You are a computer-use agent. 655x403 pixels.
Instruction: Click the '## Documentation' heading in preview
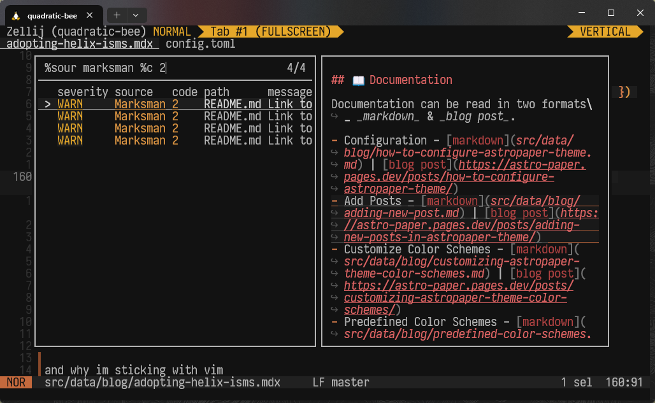[x=391, y=80]
